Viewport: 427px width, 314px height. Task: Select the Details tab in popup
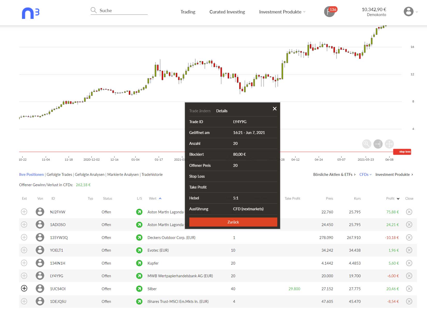(222, 111)
